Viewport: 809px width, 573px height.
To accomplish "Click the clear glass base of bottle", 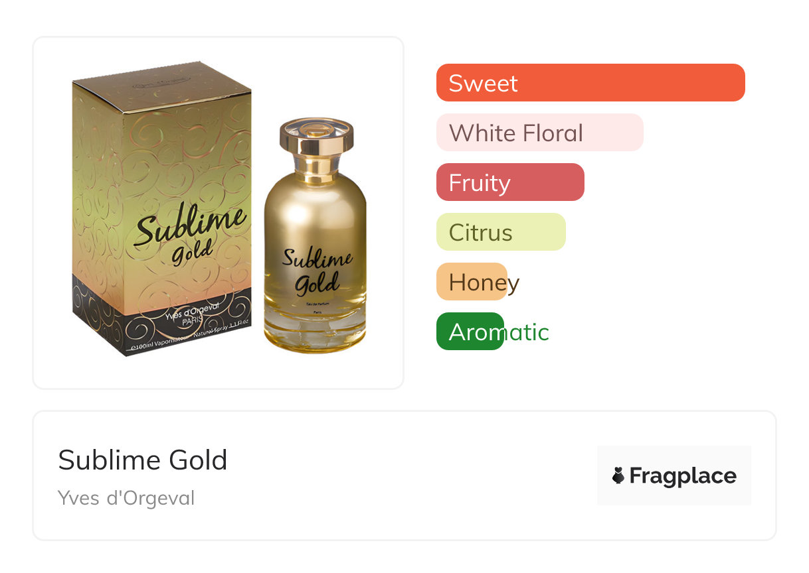I will [315, 330].
